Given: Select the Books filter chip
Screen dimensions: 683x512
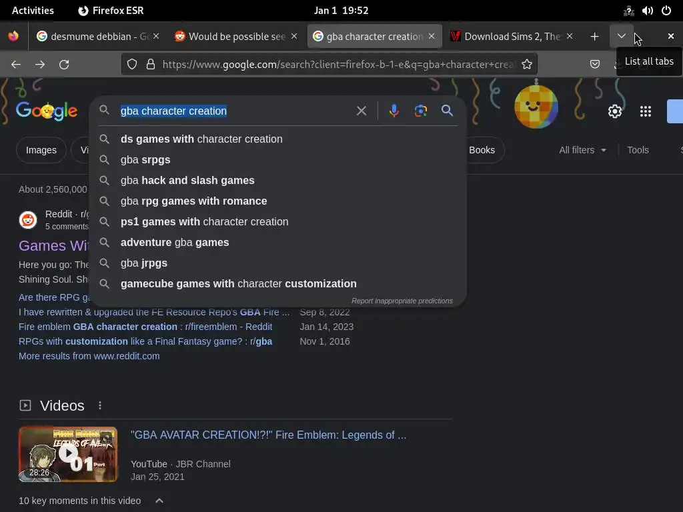Looking at the screenshot, I should click(482, 150).
